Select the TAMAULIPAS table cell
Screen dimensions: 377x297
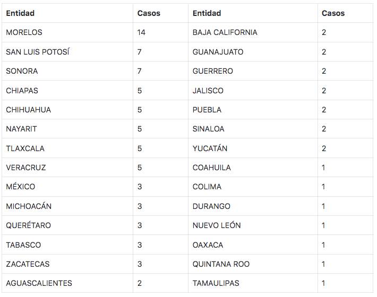click(216, 283)
